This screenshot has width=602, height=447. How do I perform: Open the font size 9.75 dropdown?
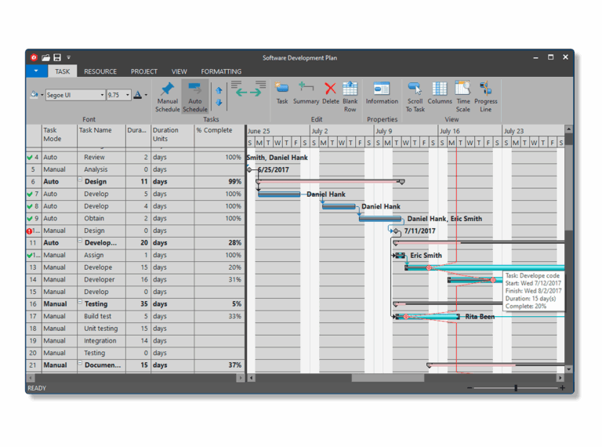pyautogui.click(x=128, y=95)
